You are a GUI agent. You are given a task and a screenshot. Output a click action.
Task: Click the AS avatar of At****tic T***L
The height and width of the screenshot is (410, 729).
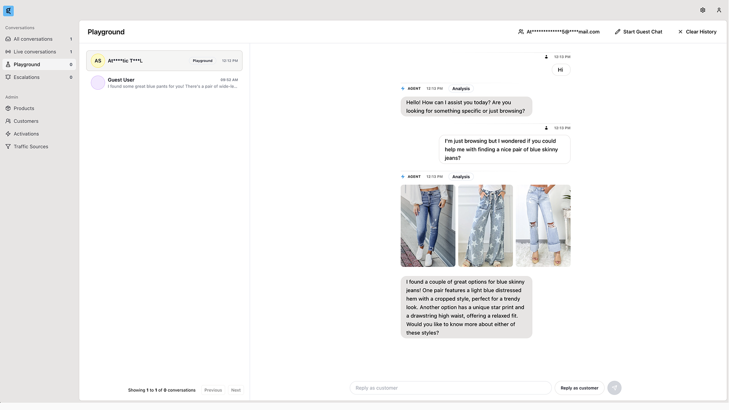tap(98, 61)
